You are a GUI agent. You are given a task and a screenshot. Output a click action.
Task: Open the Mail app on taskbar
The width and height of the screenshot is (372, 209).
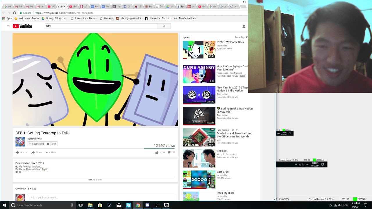pos(119,205)
